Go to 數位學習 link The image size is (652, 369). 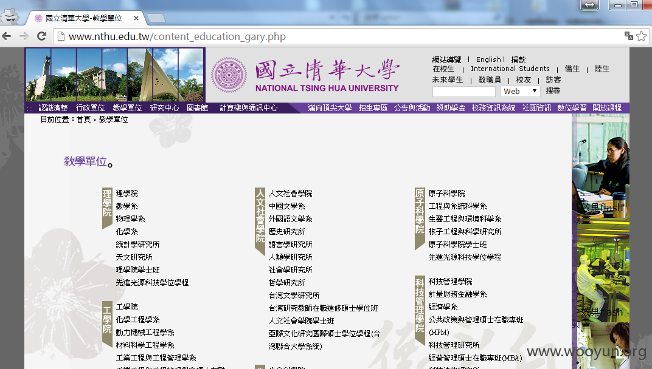click(x=572, y=108)
